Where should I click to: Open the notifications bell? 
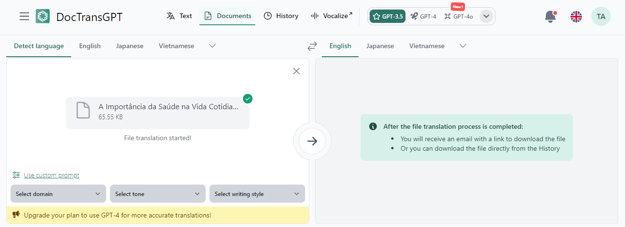tap(550, 17)
